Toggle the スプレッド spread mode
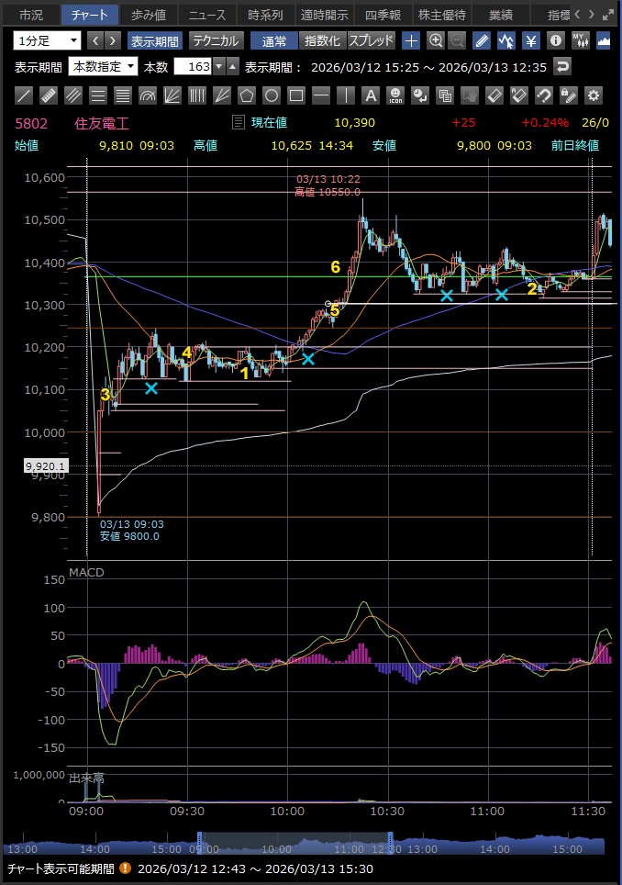The image size is (622, 885). click(x=371, y=40)
